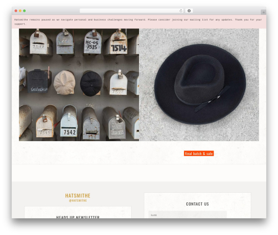Viewport: 278px width, 235px height.
Task: Click the Hatsmithe remains paused announcement banner
Action: [x=139, y=22]
